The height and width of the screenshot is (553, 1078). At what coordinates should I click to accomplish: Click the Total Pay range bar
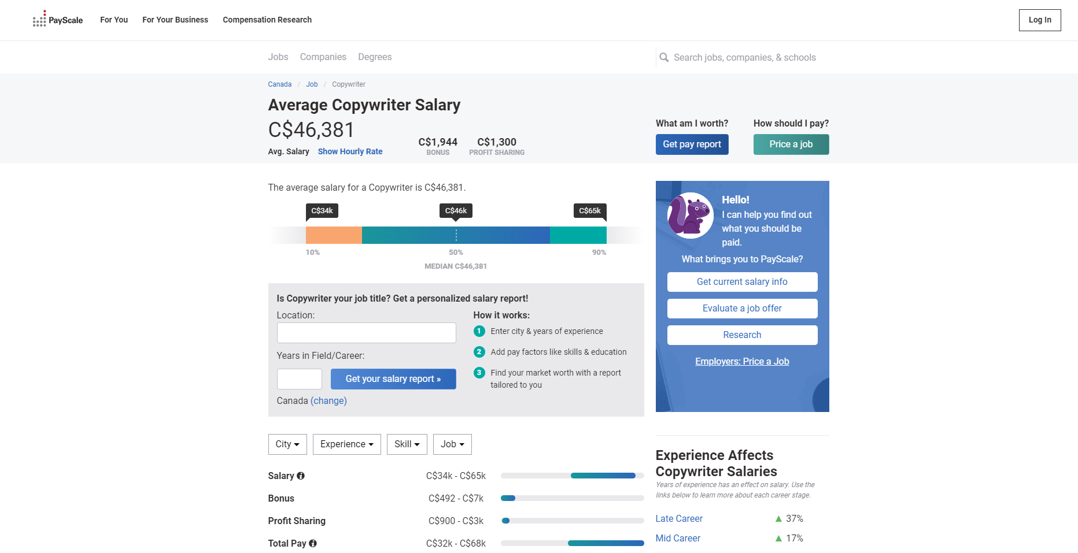573,543
